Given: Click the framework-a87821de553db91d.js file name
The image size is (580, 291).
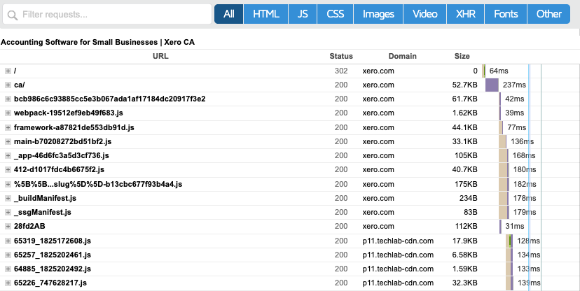Looking at the screenshot, I should click(74, 127).
